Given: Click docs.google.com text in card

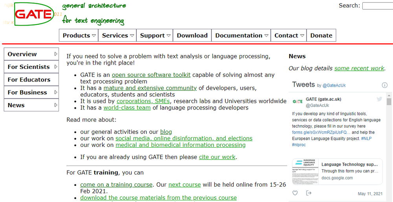Looking at the screenshot, I should 337,178.
